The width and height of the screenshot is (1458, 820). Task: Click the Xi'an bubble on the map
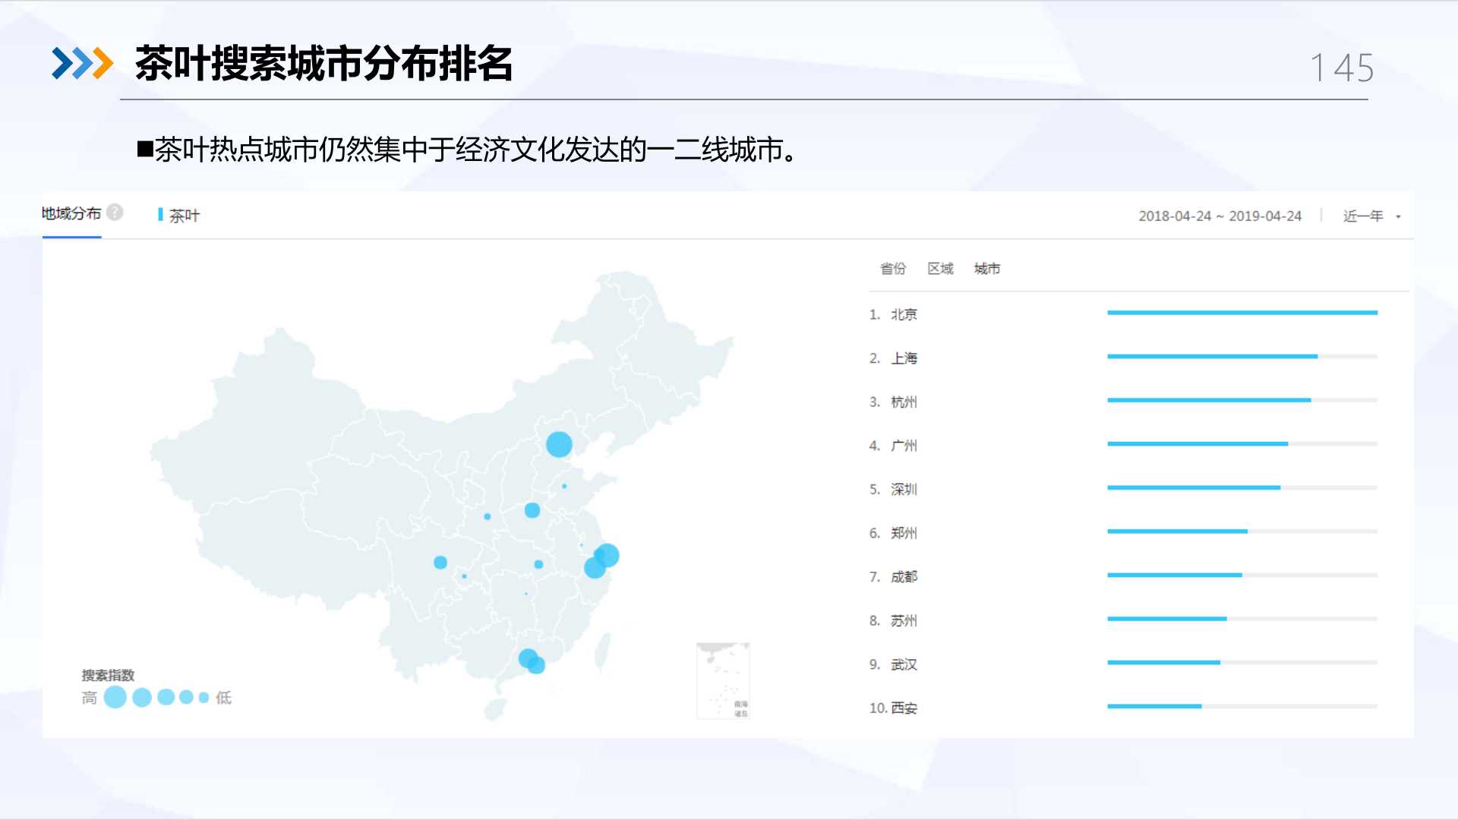click(x=488, y=516)
